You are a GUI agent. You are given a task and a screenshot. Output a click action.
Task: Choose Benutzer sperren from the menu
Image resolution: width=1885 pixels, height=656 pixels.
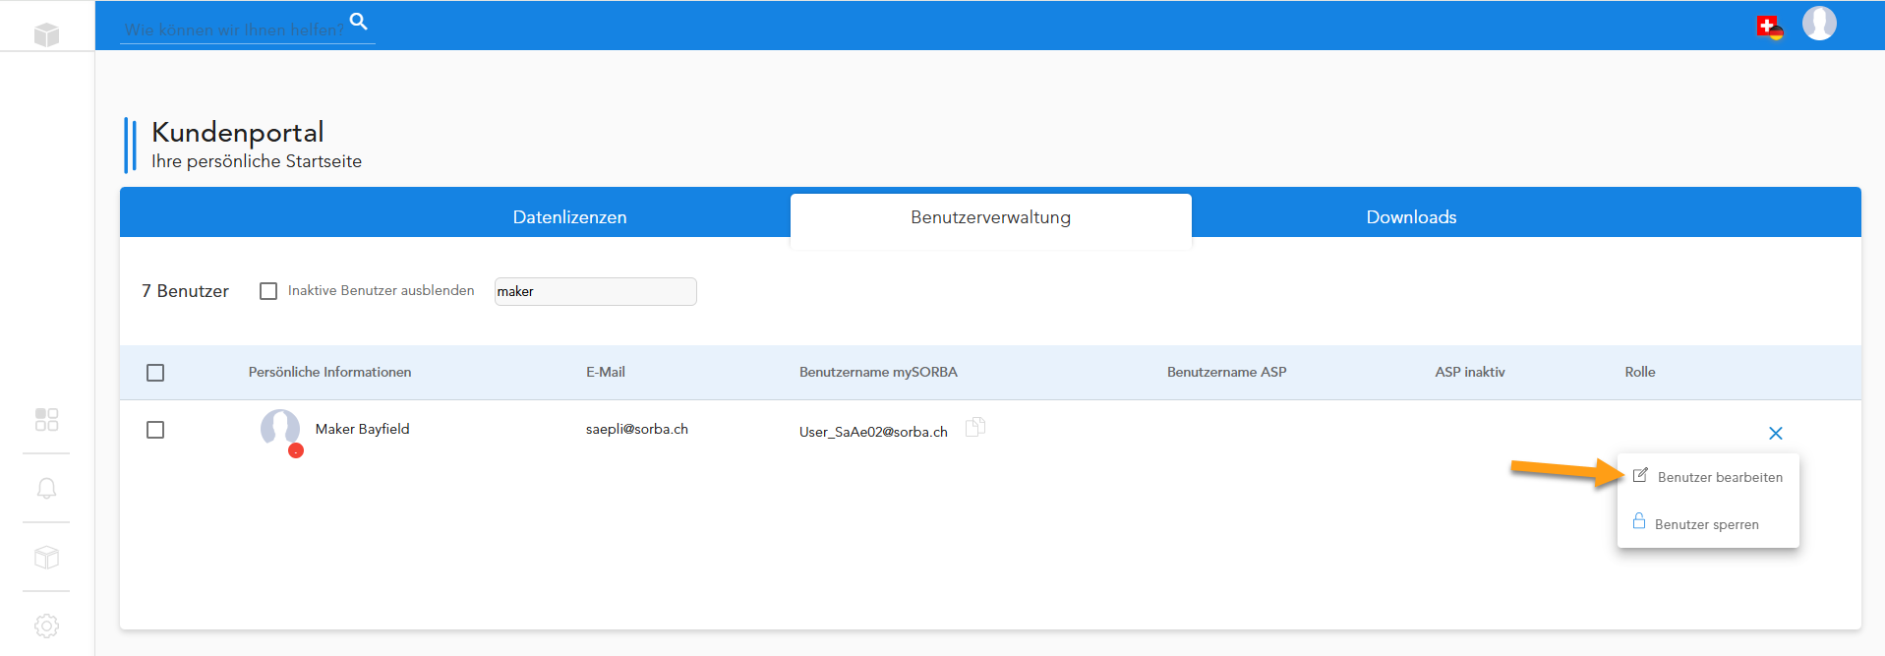point(1709,524)
